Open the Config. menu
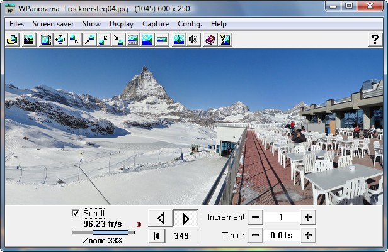The height and width of the screenshot is (252, 388). tap(190, 24)
